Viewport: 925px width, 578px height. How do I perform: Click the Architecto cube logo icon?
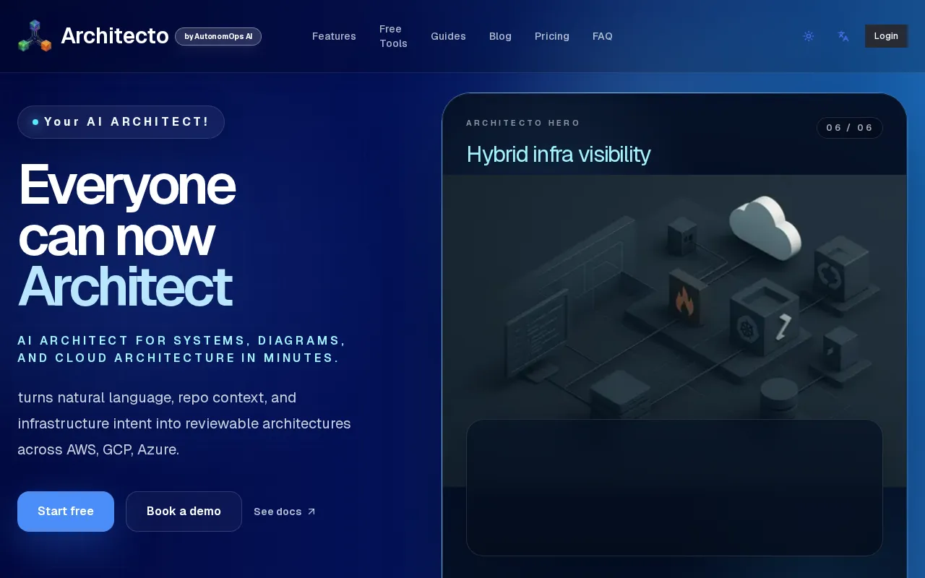35,36
